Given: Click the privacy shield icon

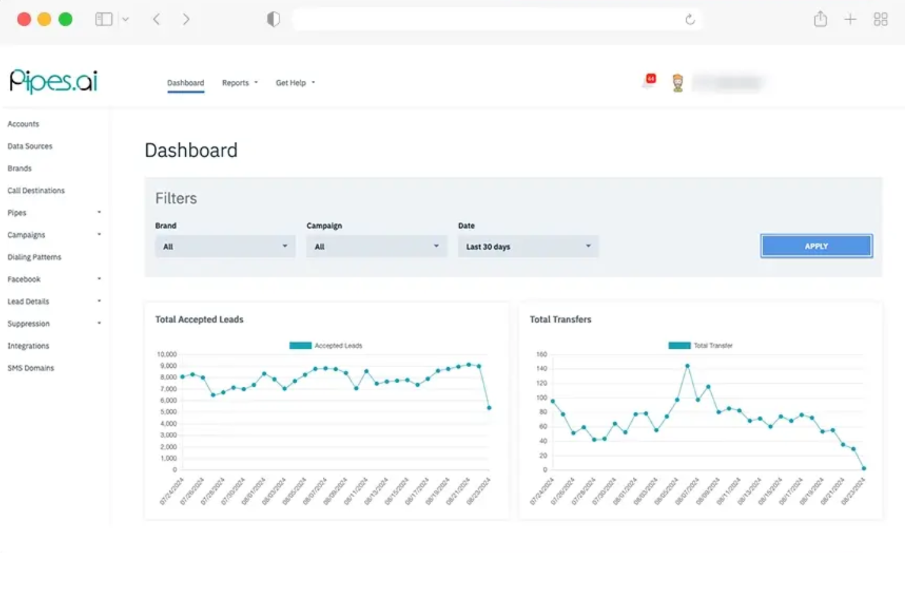Looking at the screenshot, I should 273,19.
